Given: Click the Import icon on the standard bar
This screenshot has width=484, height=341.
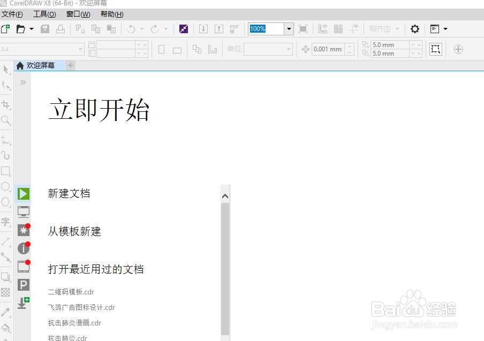Looking at the screenshot, I should 203,28.
